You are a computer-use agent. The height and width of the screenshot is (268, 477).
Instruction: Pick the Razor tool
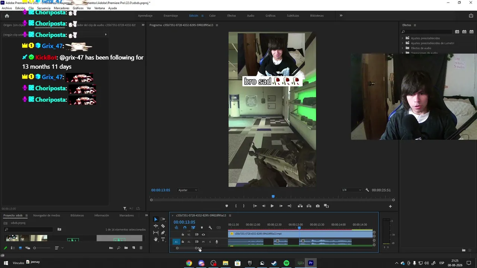pos(163,226)
